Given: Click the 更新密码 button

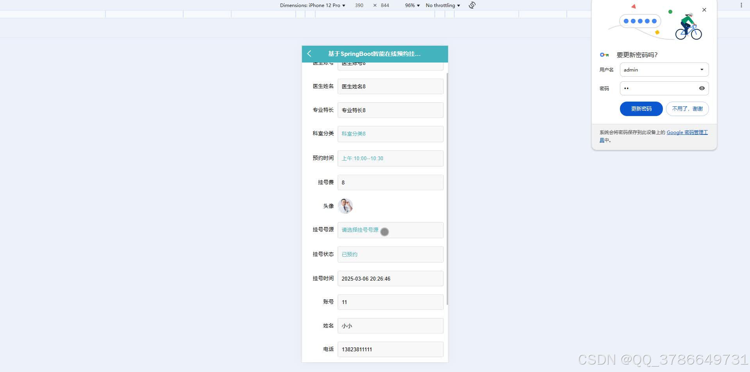Looking at the screenshot, I should click(x=641, y=109).
